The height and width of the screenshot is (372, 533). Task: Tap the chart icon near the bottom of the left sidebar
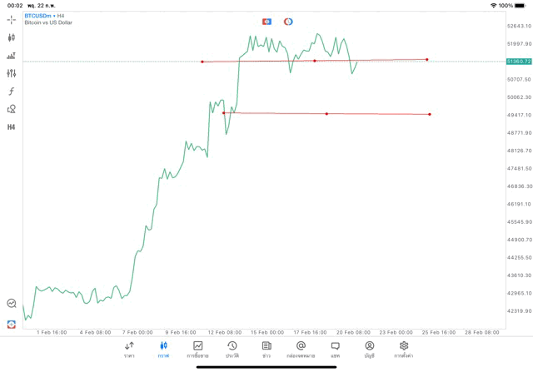pos(12,304)
